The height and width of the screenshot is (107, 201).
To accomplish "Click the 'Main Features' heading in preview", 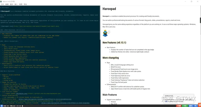I will [110, 95].
